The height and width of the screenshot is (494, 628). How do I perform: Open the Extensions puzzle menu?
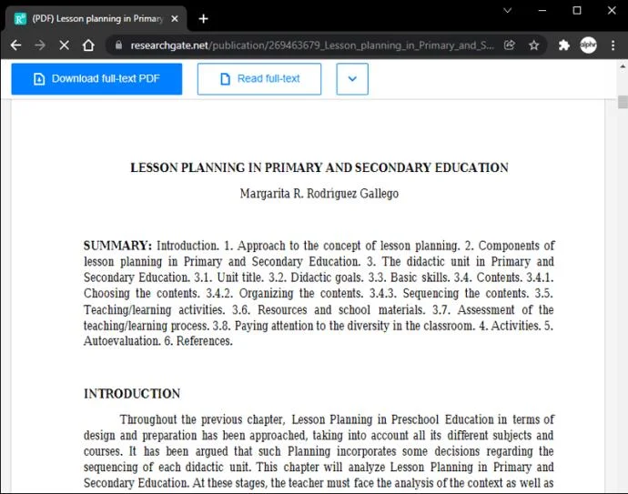click(564, 45)
